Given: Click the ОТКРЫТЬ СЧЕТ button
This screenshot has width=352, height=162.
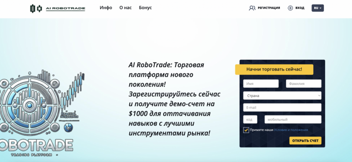Looking at the screenshot, I should 305,141.
